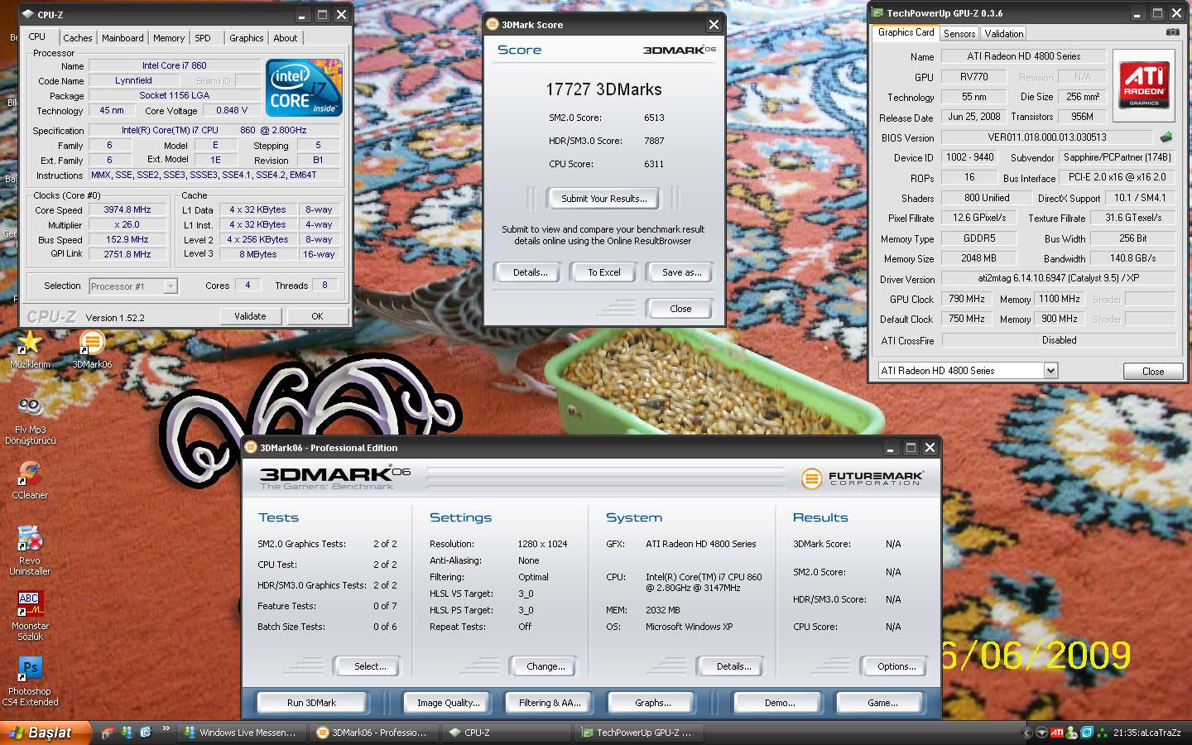This screenshot has width=1192, height=745.
Task: Click the GPU-Z BIOS save chip icon
Action: [x=1166, y=137]
